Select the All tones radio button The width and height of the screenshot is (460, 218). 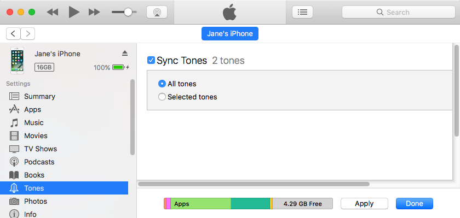(x=162, y=84)
